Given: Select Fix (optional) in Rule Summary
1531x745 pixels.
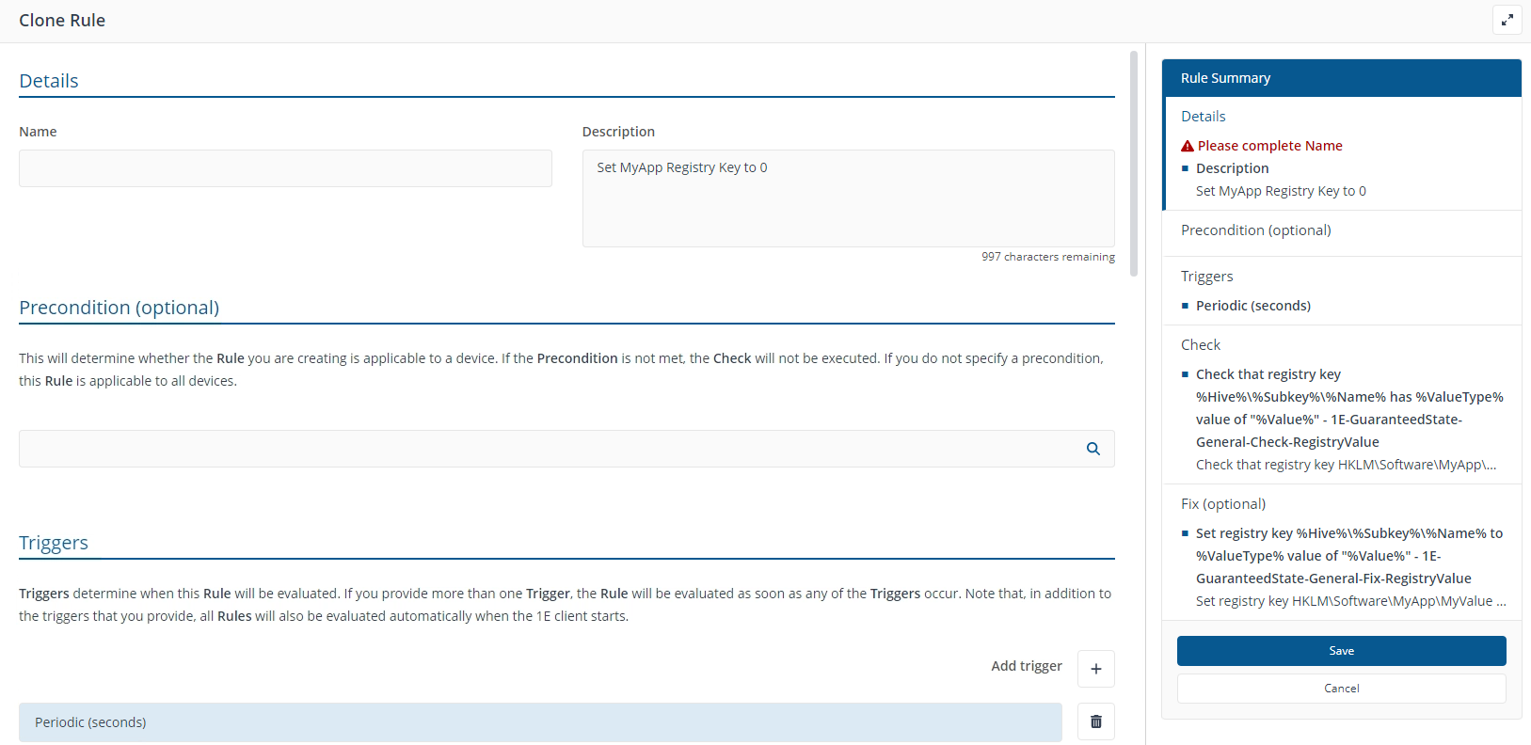Looking at the screenshot, I should click(x=1222, y=504).
